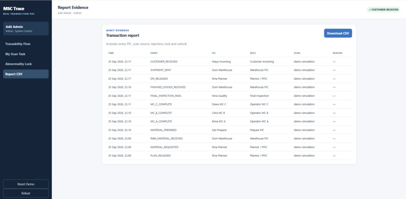Click the CUSTOMER RECEIVED status badge

coord(383,10)
